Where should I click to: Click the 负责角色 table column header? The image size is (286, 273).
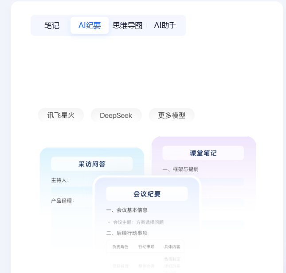tap(120, 247)
